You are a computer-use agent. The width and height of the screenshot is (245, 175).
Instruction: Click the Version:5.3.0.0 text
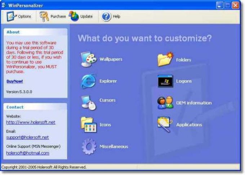click(19, 92)
